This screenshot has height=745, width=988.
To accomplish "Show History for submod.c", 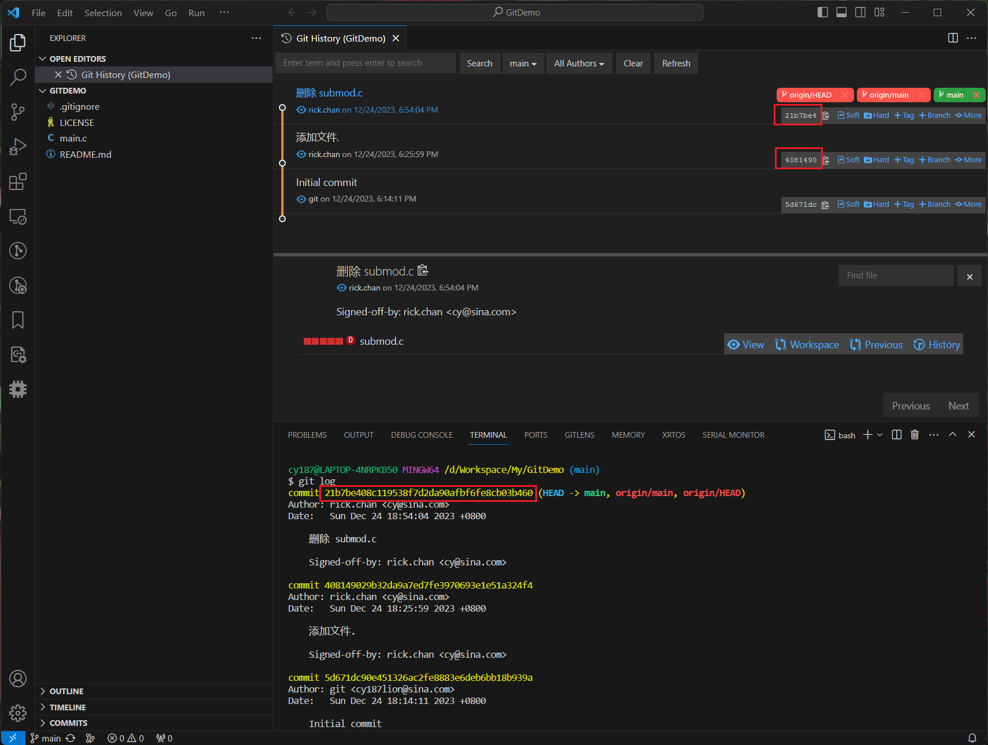I will click(x=937, y=345).
